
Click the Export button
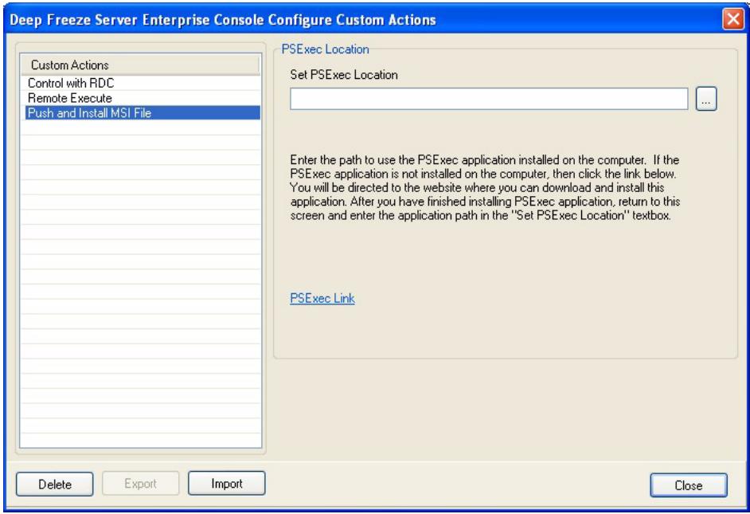click(141, 484)
